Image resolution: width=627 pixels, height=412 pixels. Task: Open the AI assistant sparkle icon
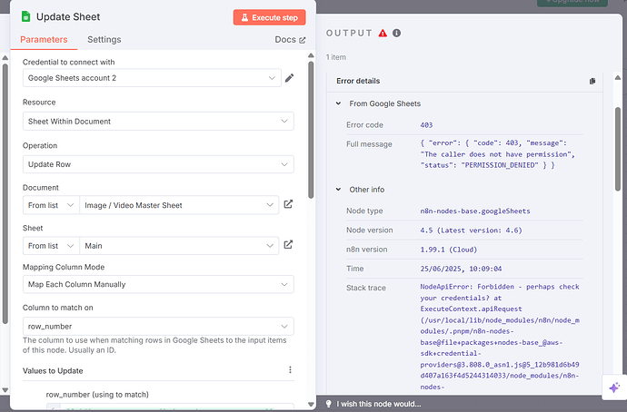tap(614, 387)
